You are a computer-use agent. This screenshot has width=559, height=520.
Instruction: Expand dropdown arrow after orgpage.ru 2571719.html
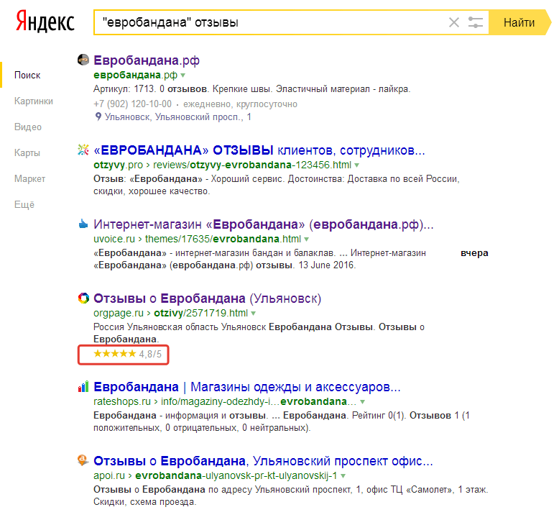pos(254,314)
